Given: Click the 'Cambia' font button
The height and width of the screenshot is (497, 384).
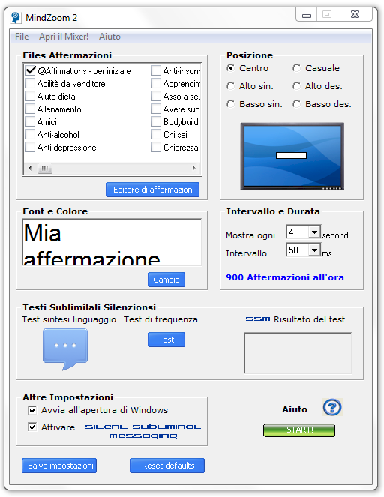Looking at the screenshot, I should pyautogui.click(x=166, y=280).
